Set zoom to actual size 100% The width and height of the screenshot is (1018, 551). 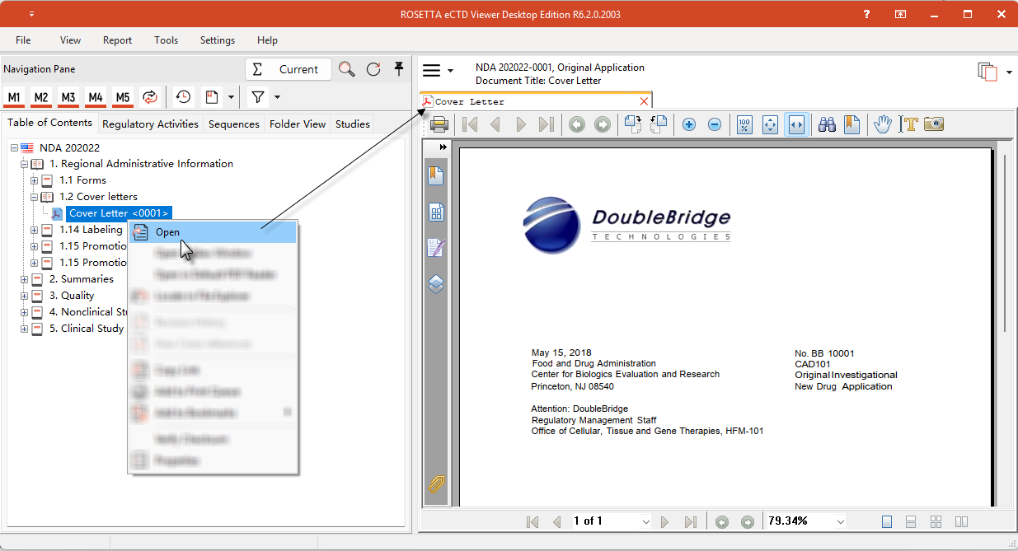[x=744, y=124]
